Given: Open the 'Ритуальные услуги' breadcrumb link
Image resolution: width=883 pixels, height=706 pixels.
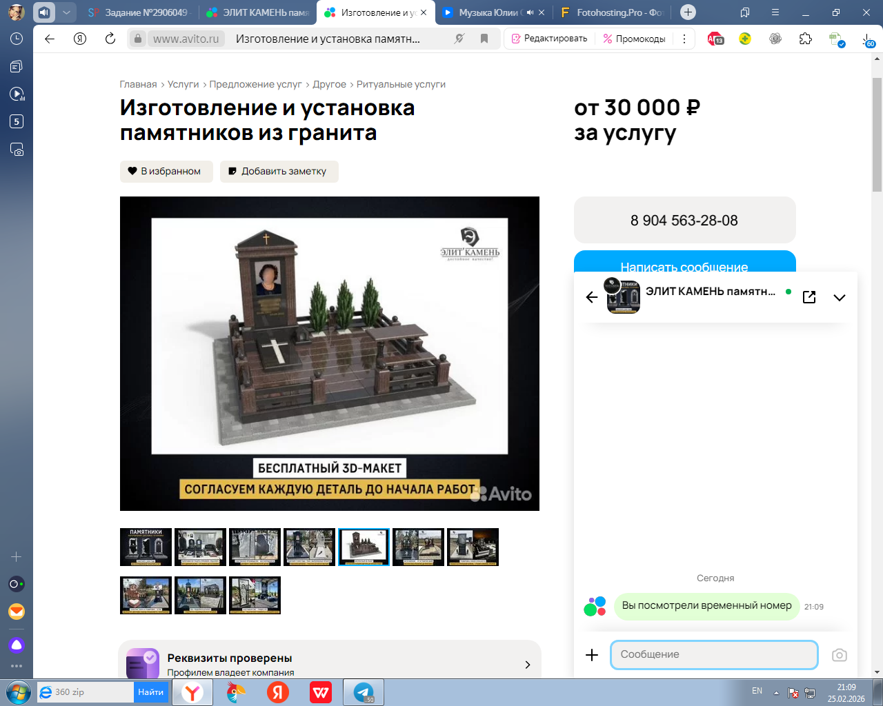Looking at the screenshot, I should pos(401,84).
